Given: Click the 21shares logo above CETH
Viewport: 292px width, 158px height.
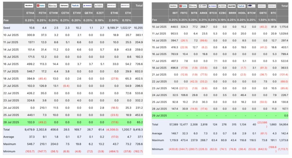Looking at the screenshot, I should [x=64, y=6].
